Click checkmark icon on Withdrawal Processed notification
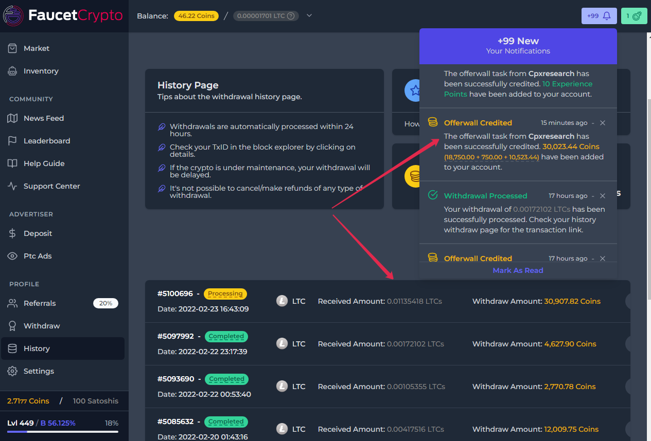 click(433, 195)
